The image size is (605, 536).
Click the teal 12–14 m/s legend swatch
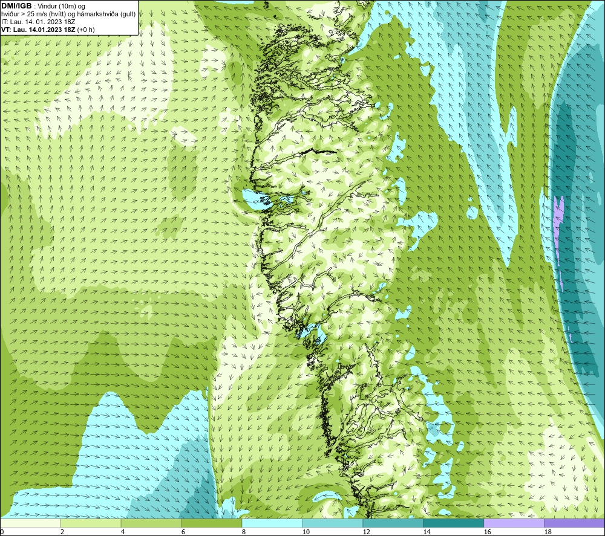393,523
